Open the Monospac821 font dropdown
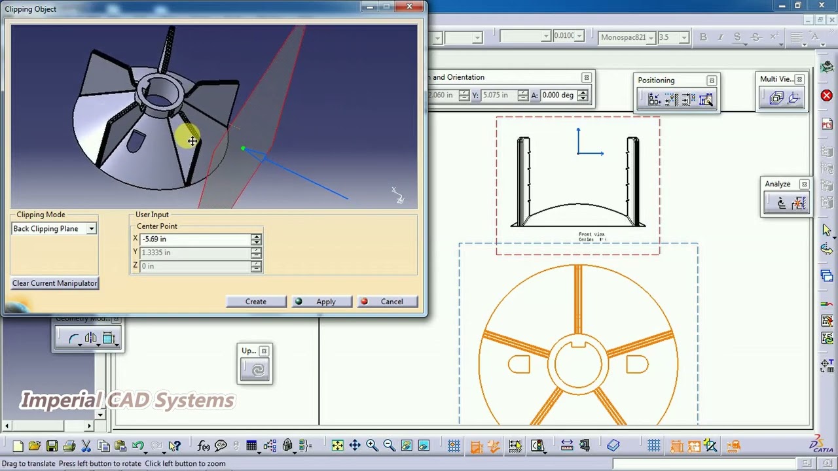This screenshot has height=471, width=838. [x=651, y=37]
